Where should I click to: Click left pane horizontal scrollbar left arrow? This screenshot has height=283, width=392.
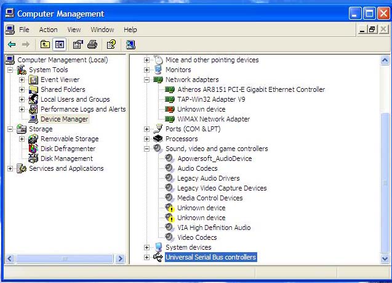pos(10,258)
